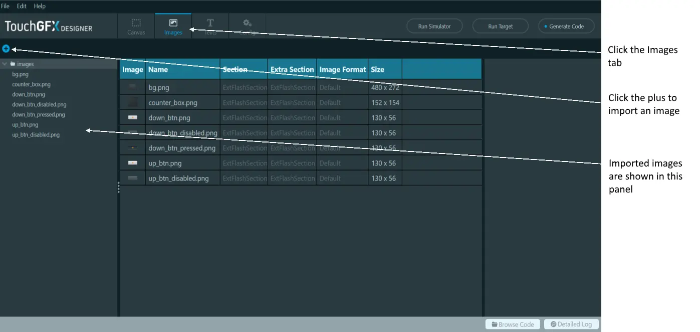The image size is (700, 332).
Task: Open Image Format dropdown for counter_box.png
Action: (342, 102)
